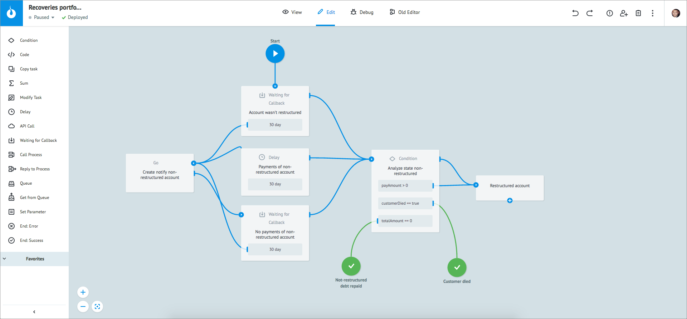Viewport: 687px width, 319px height.
Task: Select the Customer died success end node
Action: [457, 268]
